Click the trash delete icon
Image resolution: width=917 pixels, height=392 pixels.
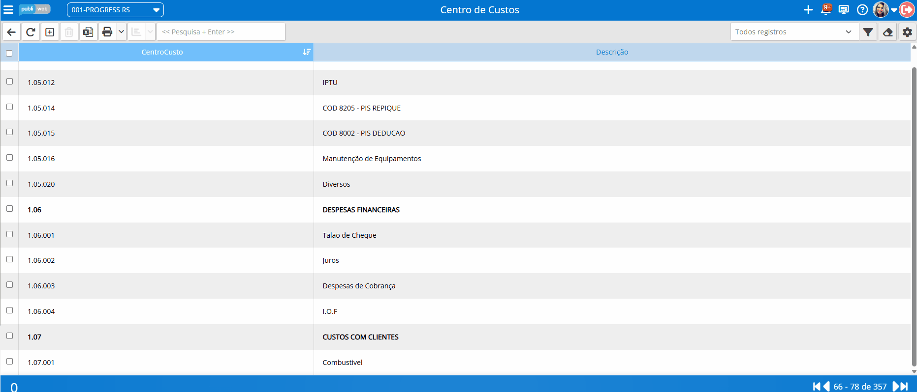pyautogui.click(x=69, y=32)
